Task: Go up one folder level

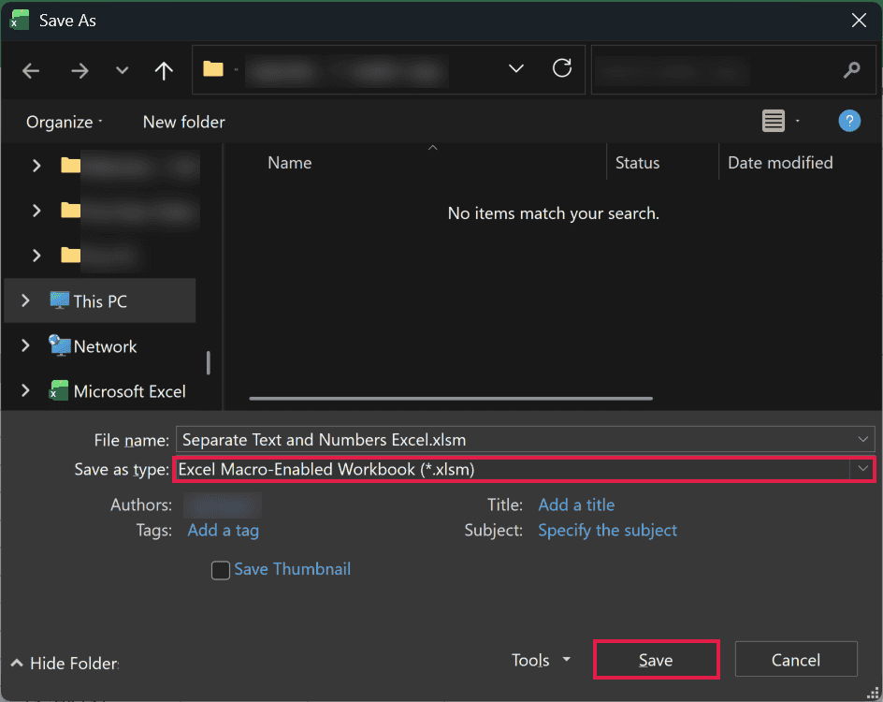Action: pyautogui.click(x=164, y=71)
